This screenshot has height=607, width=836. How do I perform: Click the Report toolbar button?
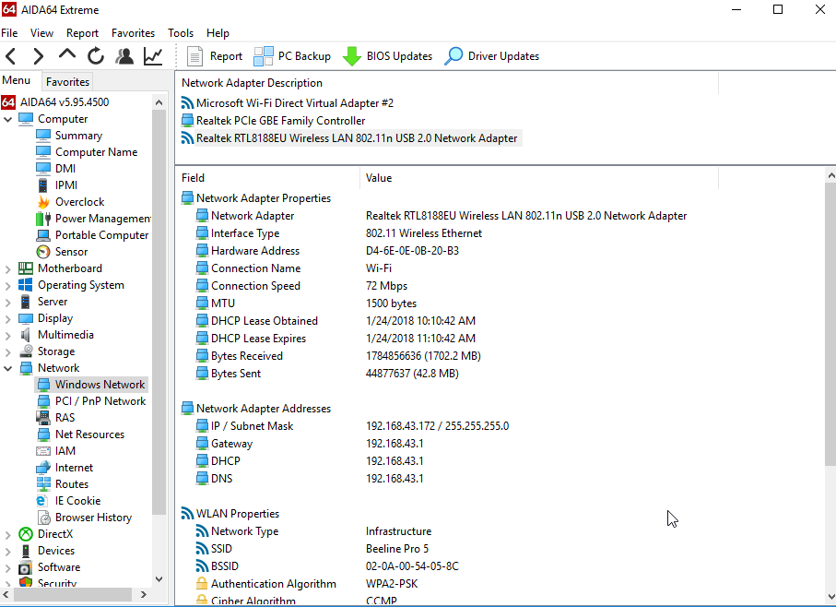pos(215,56)
